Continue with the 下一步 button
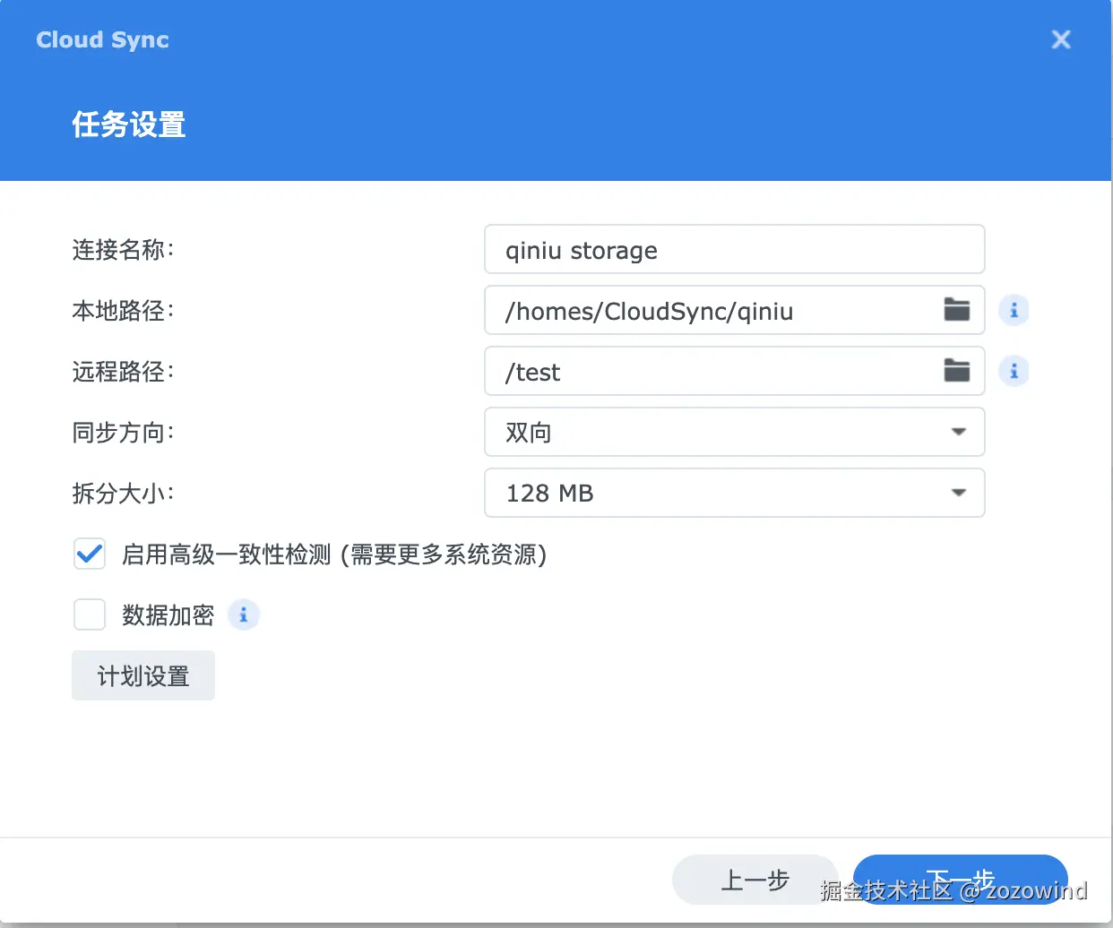1113x928 pixels. tap(961, 880)
